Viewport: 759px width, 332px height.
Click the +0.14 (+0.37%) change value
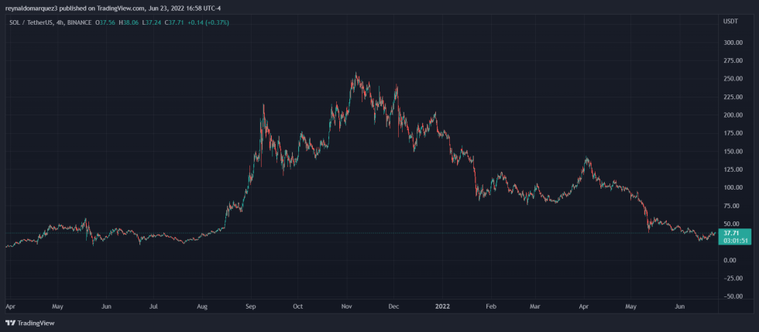(x=209, y=22)
